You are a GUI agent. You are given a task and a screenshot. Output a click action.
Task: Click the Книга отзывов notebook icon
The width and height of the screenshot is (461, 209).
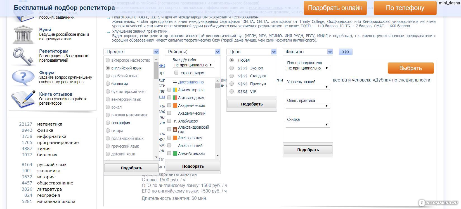click(23, 99)
